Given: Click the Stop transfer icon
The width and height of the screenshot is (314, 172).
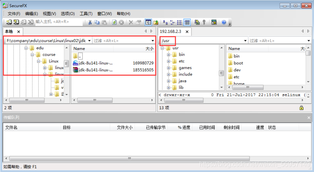Looking at the screenshot, I should 121,22.
